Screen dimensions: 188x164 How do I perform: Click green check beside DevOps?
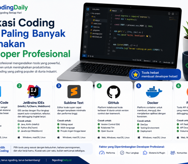coord(138,124)
